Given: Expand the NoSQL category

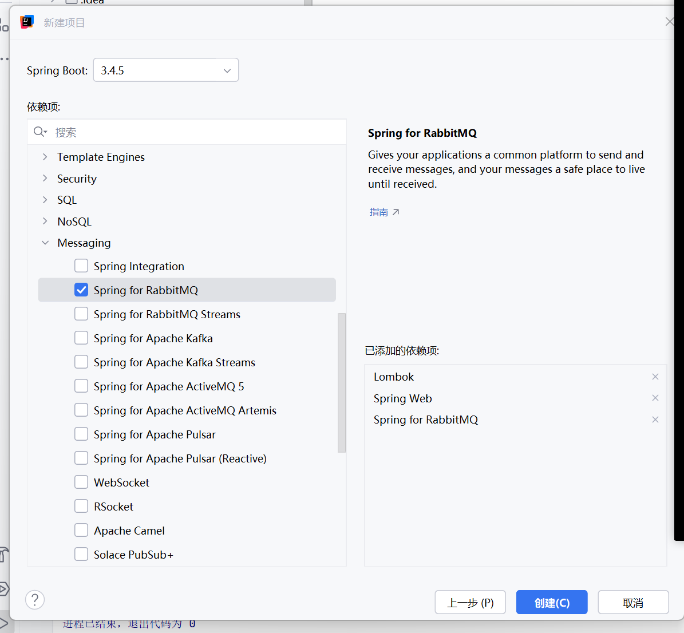Looking at the screenshot, I should coord(45,221).
